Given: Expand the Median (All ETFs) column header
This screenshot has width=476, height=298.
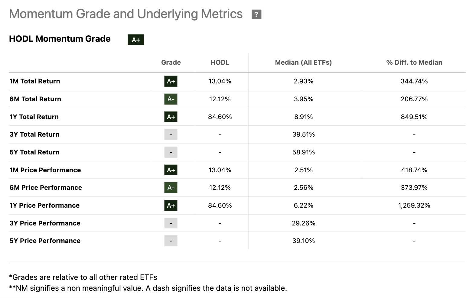Looking at the screenshot, I should coord(303,63).
